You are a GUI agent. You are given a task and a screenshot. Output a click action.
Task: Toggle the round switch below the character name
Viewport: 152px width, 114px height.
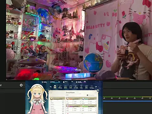point(87,95)
